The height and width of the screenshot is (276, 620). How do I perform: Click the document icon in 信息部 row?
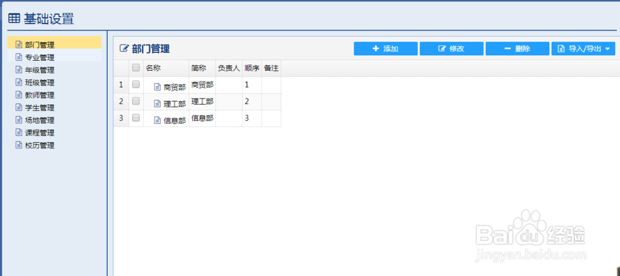click(157, 120)
